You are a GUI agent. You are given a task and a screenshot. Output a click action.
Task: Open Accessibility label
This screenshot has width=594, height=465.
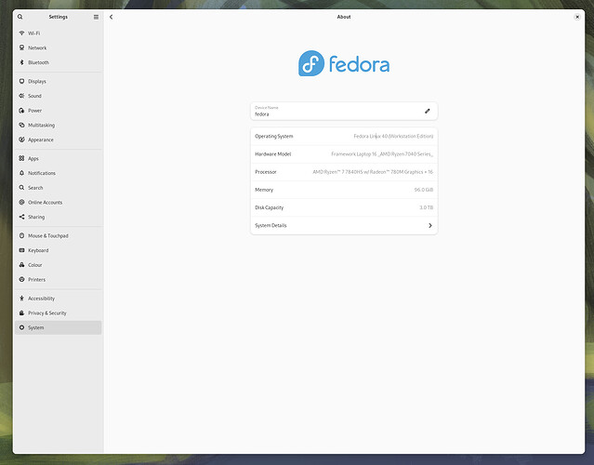(41, 299)
